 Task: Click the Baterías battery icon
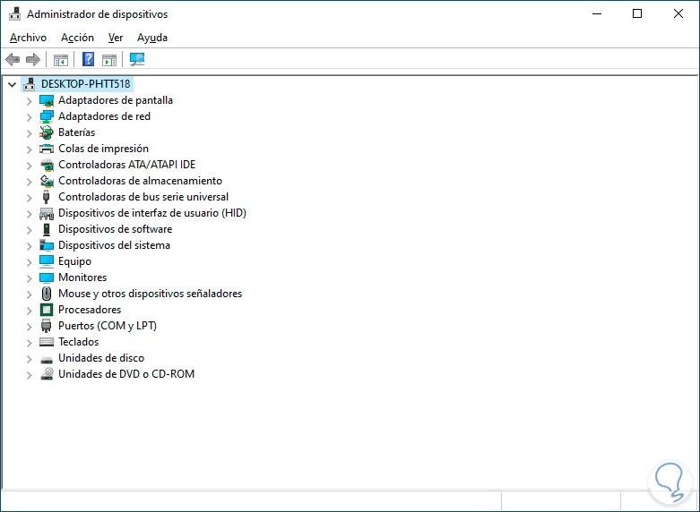coord(47,132)
